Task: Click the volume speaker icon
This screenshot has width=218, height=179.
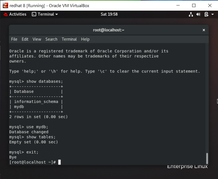Action: coord(198,14)
